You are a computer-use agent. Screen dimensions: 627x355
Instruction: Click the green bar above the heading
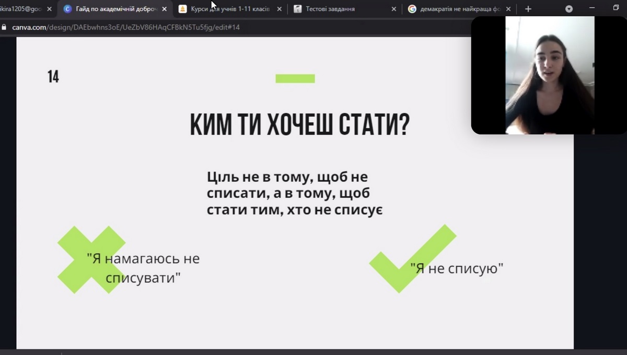pyautogui.click(x=295, y=79)
